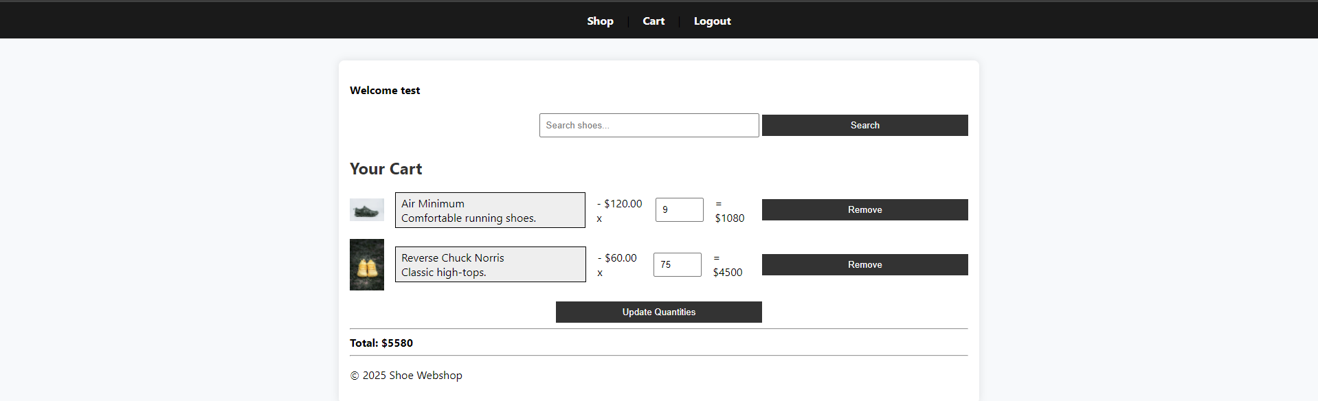Remove Reverse Chuck Norris from the cart
The height and width of the screenshot is (401, 1318).
[864, 265]
